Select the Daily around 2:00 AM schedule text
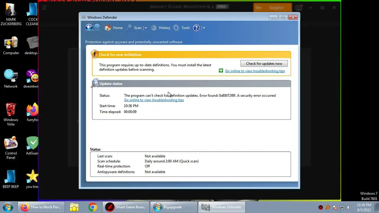 pos(171,161)
